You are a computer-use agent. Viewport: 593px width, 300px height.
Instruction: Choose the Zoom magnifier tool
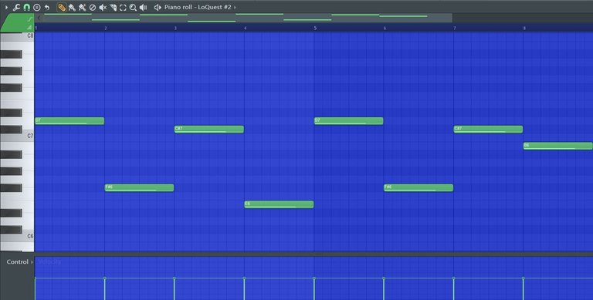[133, 7]
